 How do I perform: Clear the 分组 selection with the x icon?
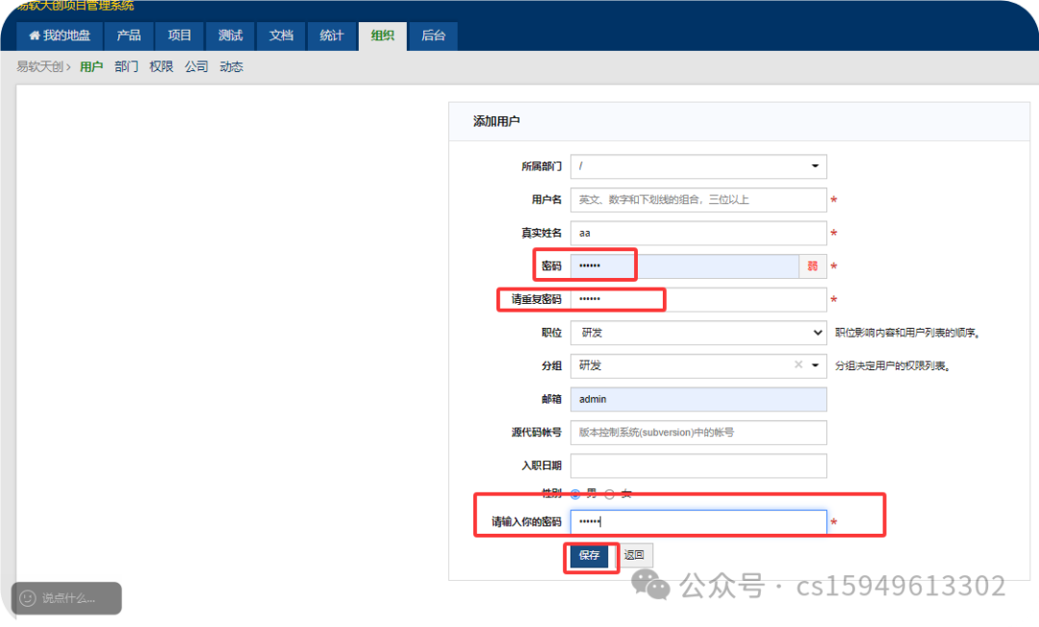(x=798, y=364)
